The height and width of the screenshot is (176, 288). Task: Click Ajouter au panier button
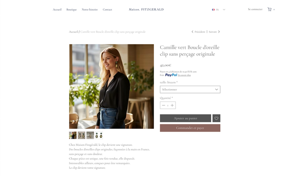185,118
